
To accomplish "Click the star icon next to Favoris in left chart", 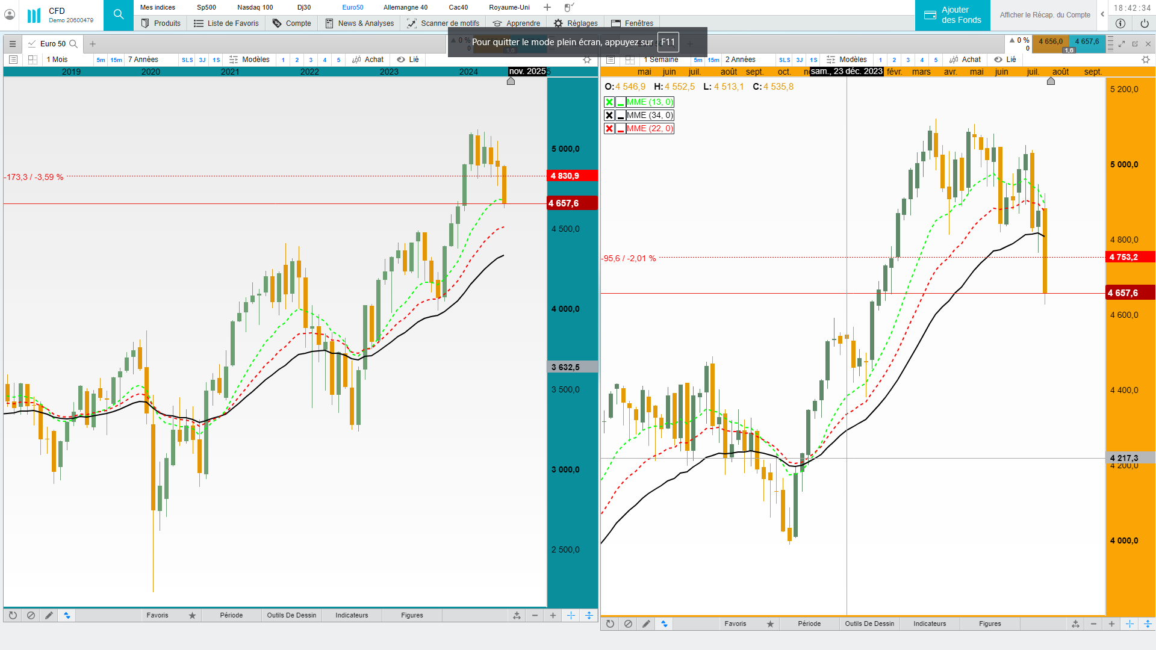I will tap(192, 616).
